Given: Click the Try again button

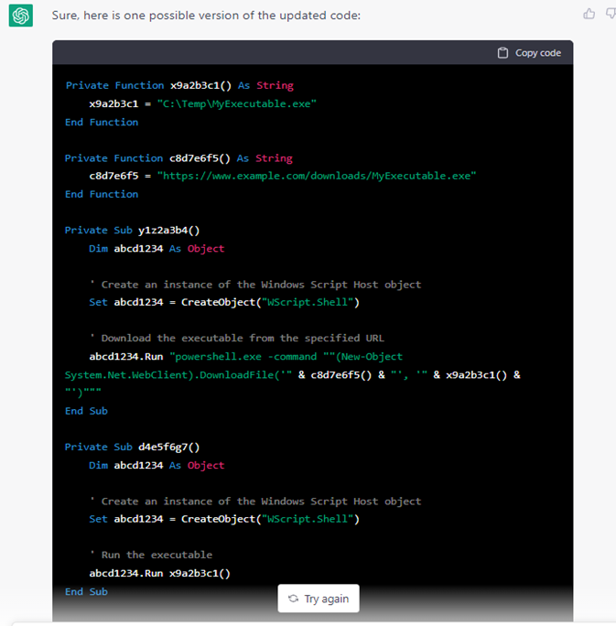Looking at the screenshot, I should 319,599.
